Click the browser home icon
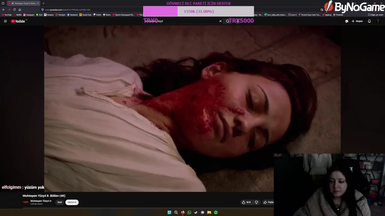Image resolution: width=385 pixels, height=216 pixels. [x=20, y=10]
